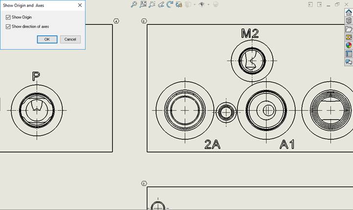
Task: Confirm dialog with OK button
Action: coord(47,39)
